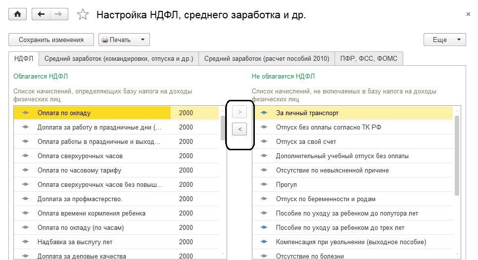Select the Прогул list item

287,185
